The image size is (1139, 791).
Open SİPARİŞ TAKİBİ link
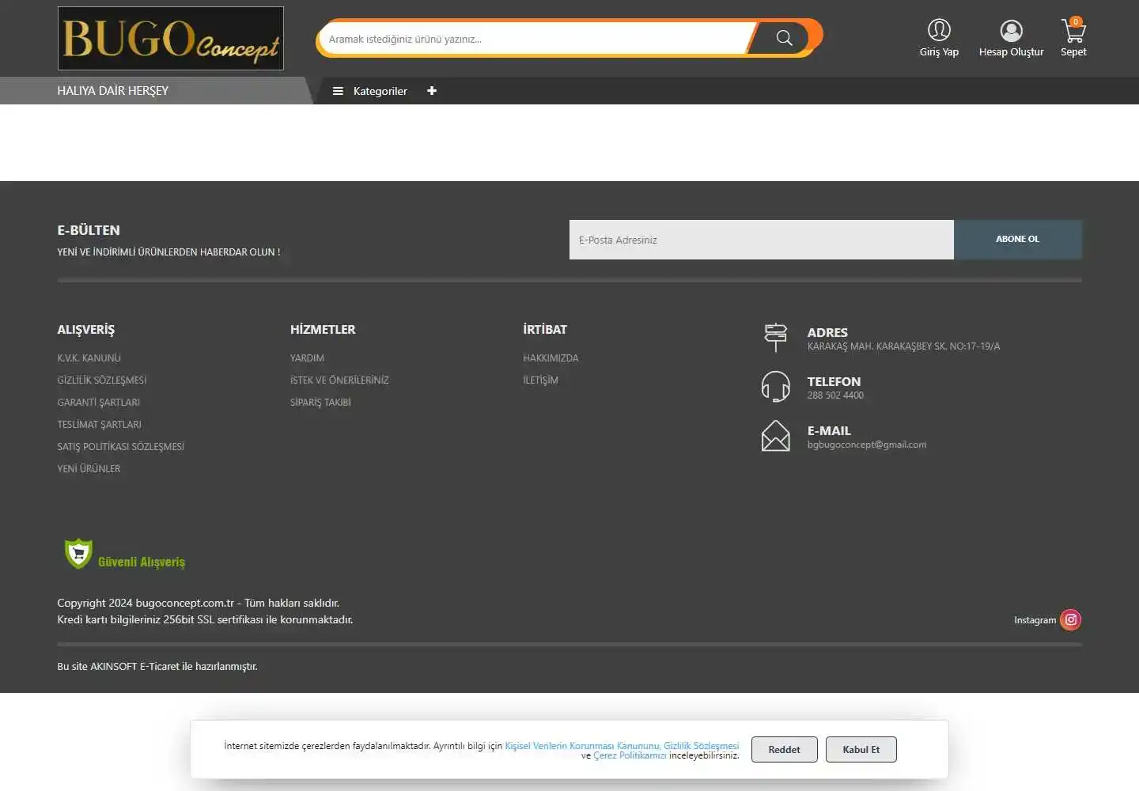(320, 403)
